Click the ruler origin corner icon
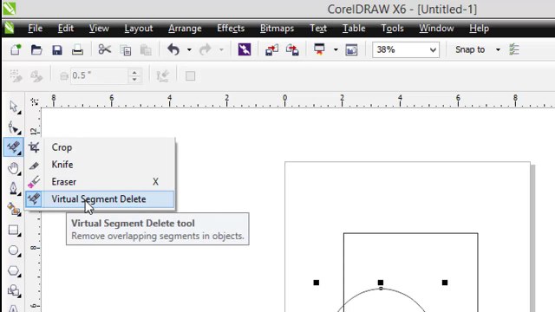 click(x=34, y=102)
